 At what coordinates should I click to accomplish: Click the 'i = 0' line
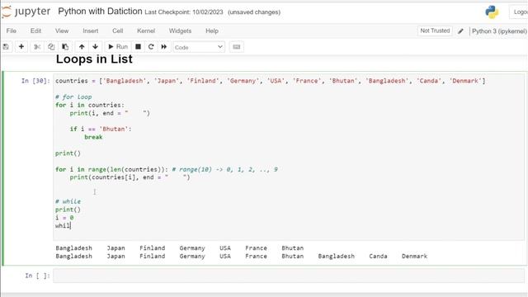(x=64, y=218)
